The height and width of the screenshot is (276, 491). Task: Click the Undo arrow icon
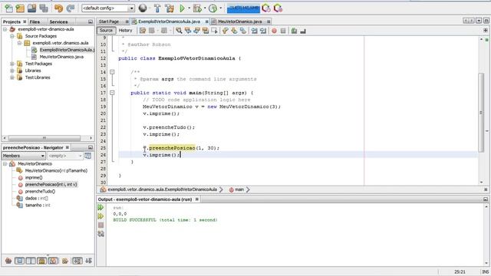pos(58,8)
